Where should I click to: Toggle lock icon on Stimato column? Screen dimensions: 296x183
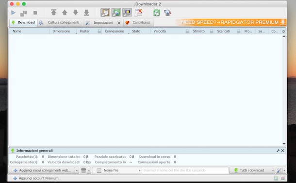(212, 32)
